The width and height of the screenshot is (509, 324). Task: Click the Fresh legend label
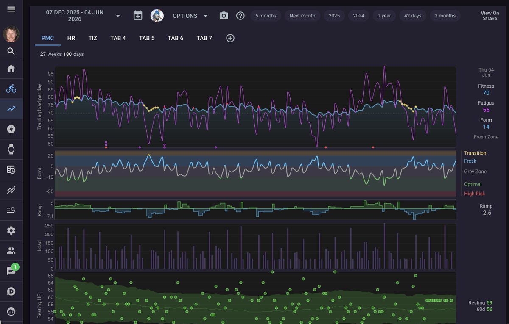point(470,161)
